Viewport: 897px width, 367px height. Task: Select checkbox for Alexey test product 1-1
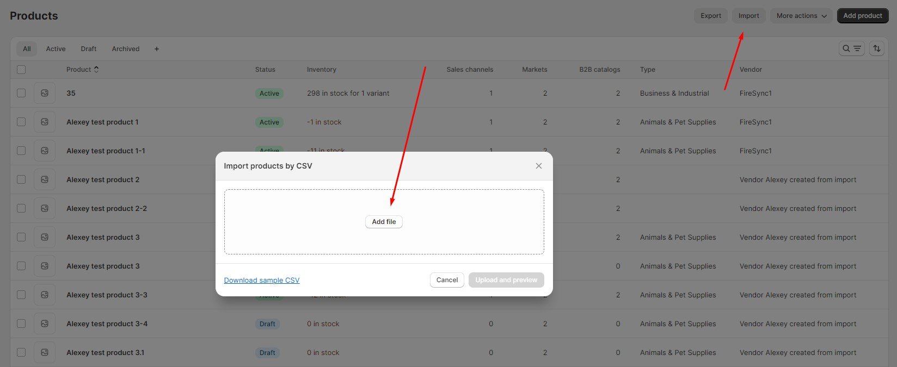[x=21, y=151]
